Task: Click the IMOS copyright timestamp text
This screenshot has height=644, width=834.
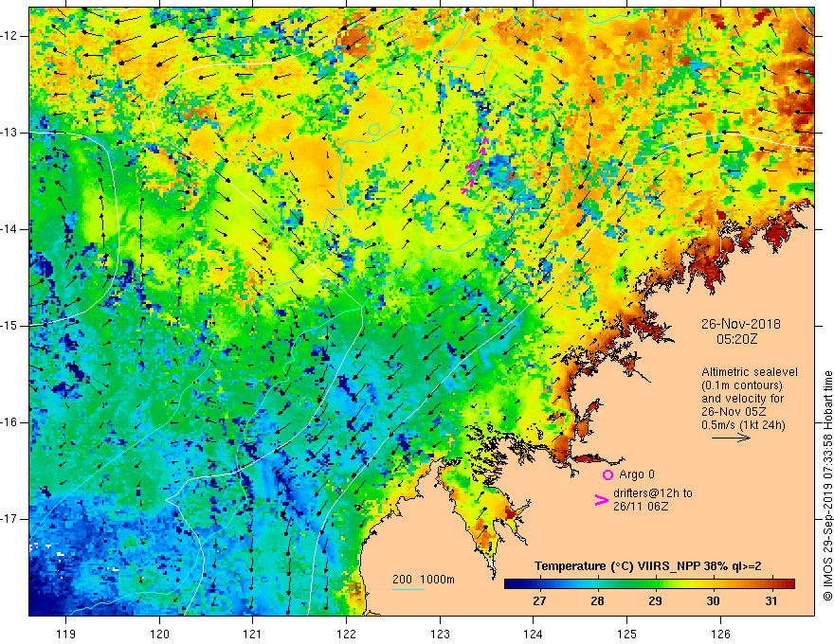Action: 827,486
